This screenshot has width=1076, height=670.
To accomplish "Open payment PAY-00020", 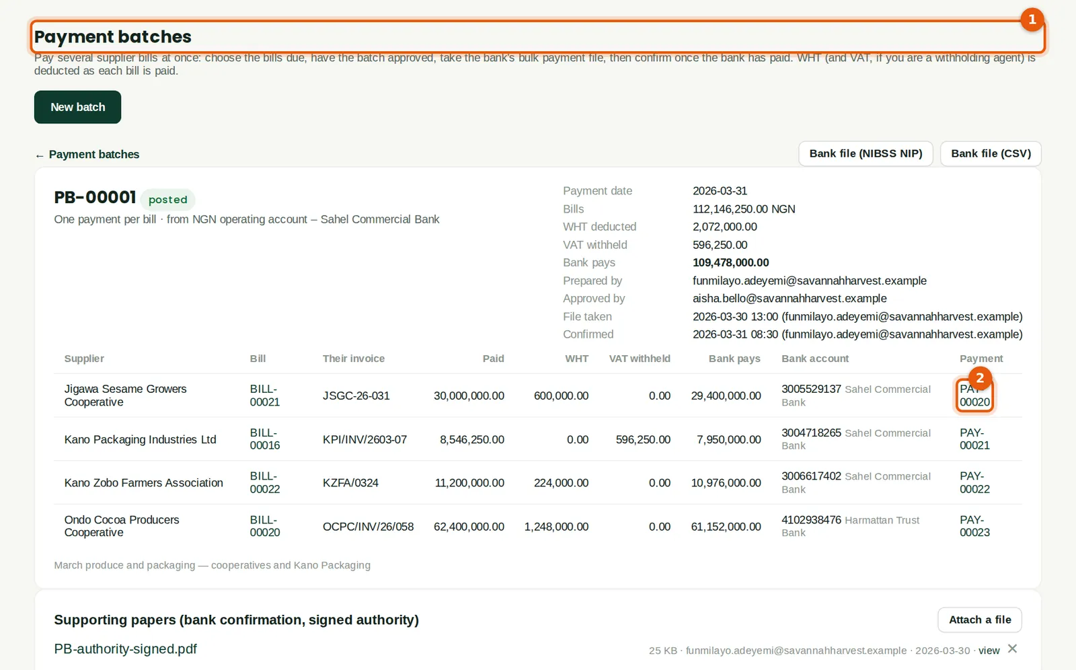I will pos(974,396).
